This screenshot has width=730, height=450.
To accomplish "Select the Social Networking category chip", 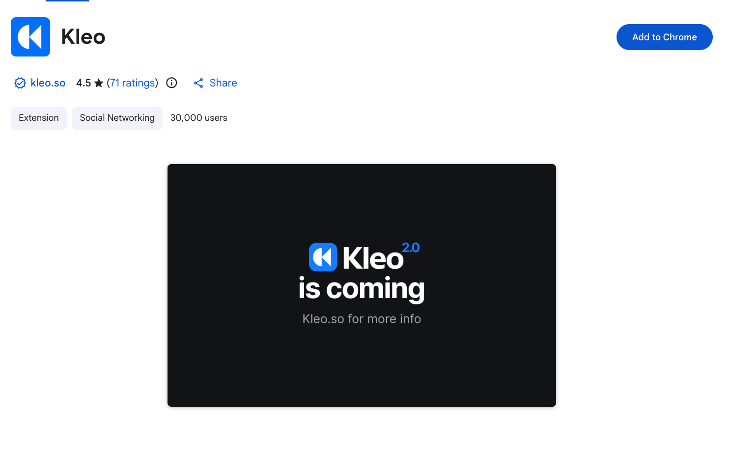I will (x=117, y=118).
